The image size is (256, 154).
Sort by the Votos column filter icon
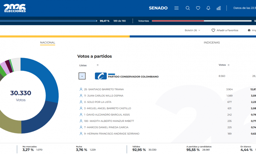228,65
